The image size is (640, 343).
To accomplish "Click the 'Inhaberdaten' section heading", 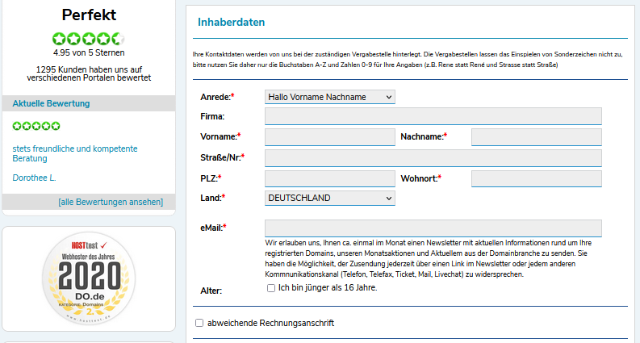I will 231,22.
